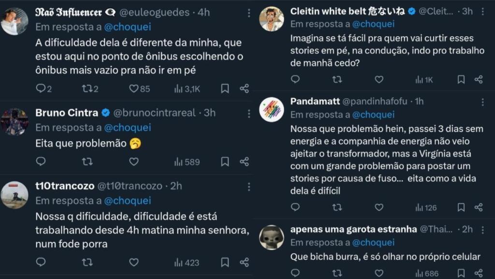Share Bruno Cintra's tweet

click(x=244, y=162)
